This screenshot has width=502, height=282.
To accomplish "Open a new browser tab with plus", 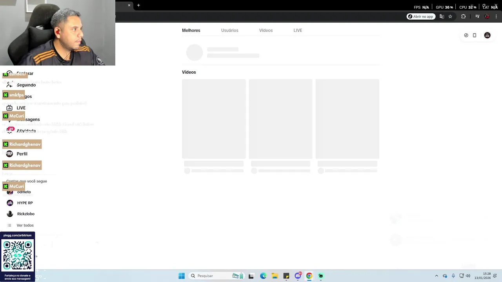I will click(138, 5).
